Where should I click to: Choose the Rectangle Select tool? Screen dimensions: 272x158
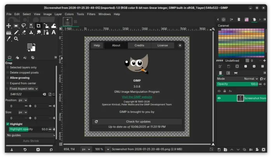(16, 26)
